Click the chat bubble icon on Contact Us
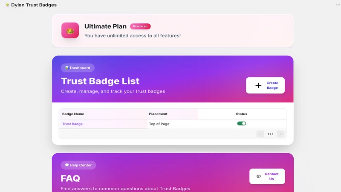The height and width of the screenshot is (192, 341). click(259, 176)
